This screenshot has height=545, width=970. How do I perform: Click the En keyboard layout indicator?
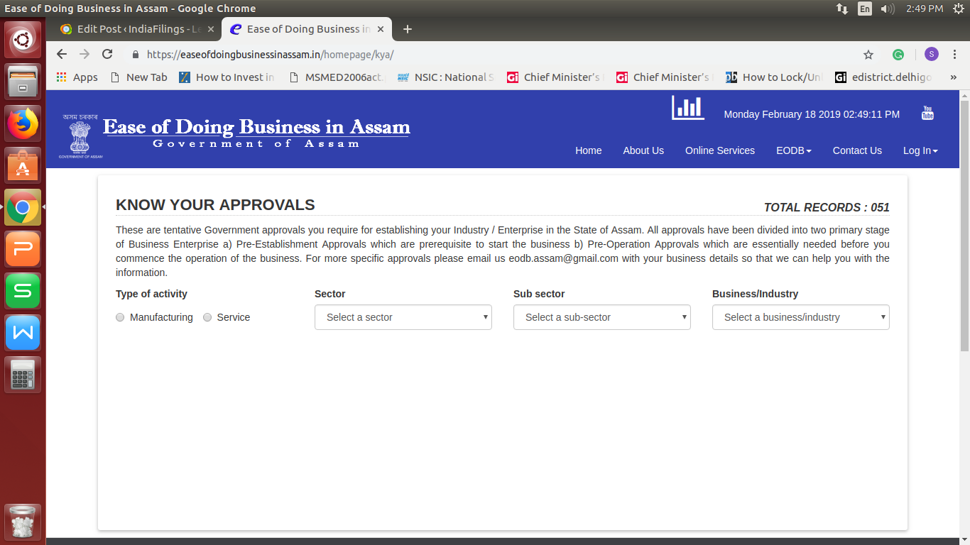tap(865, 9)
